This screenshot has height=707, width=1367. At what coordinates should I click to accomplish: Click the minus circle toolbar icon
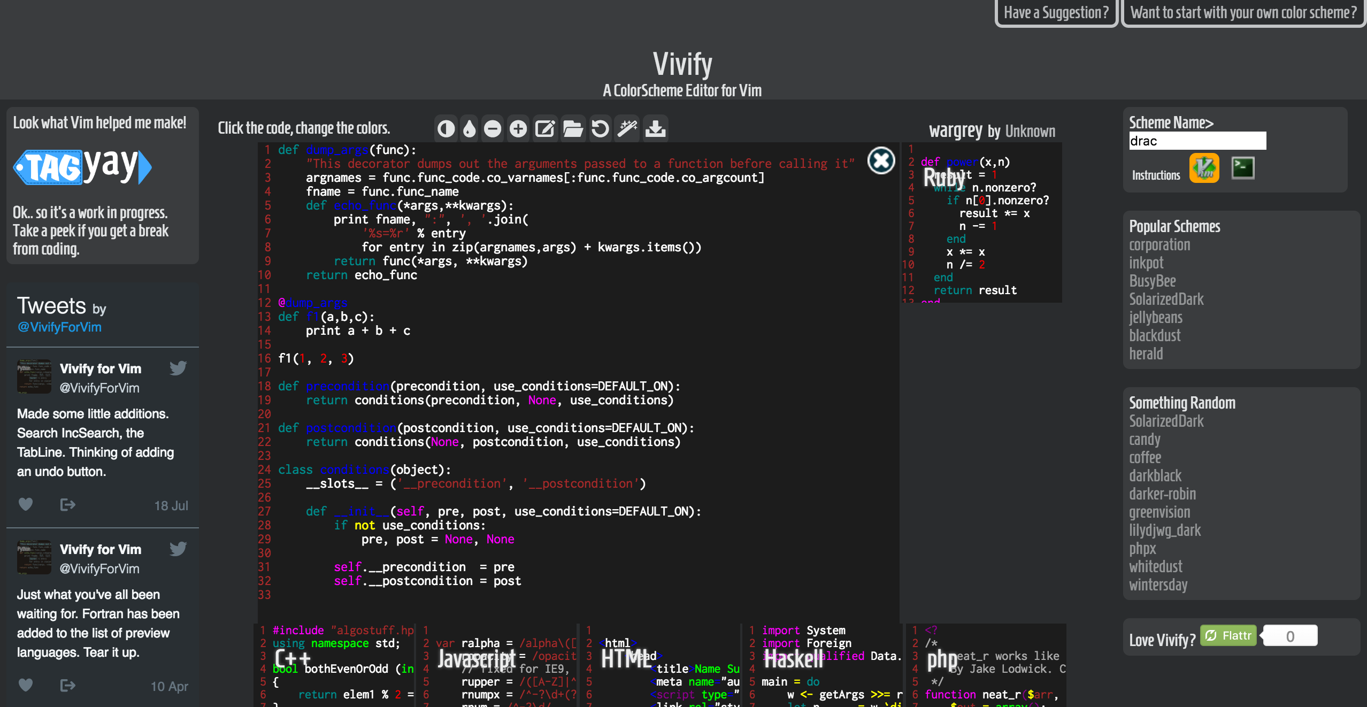[493, 129]
